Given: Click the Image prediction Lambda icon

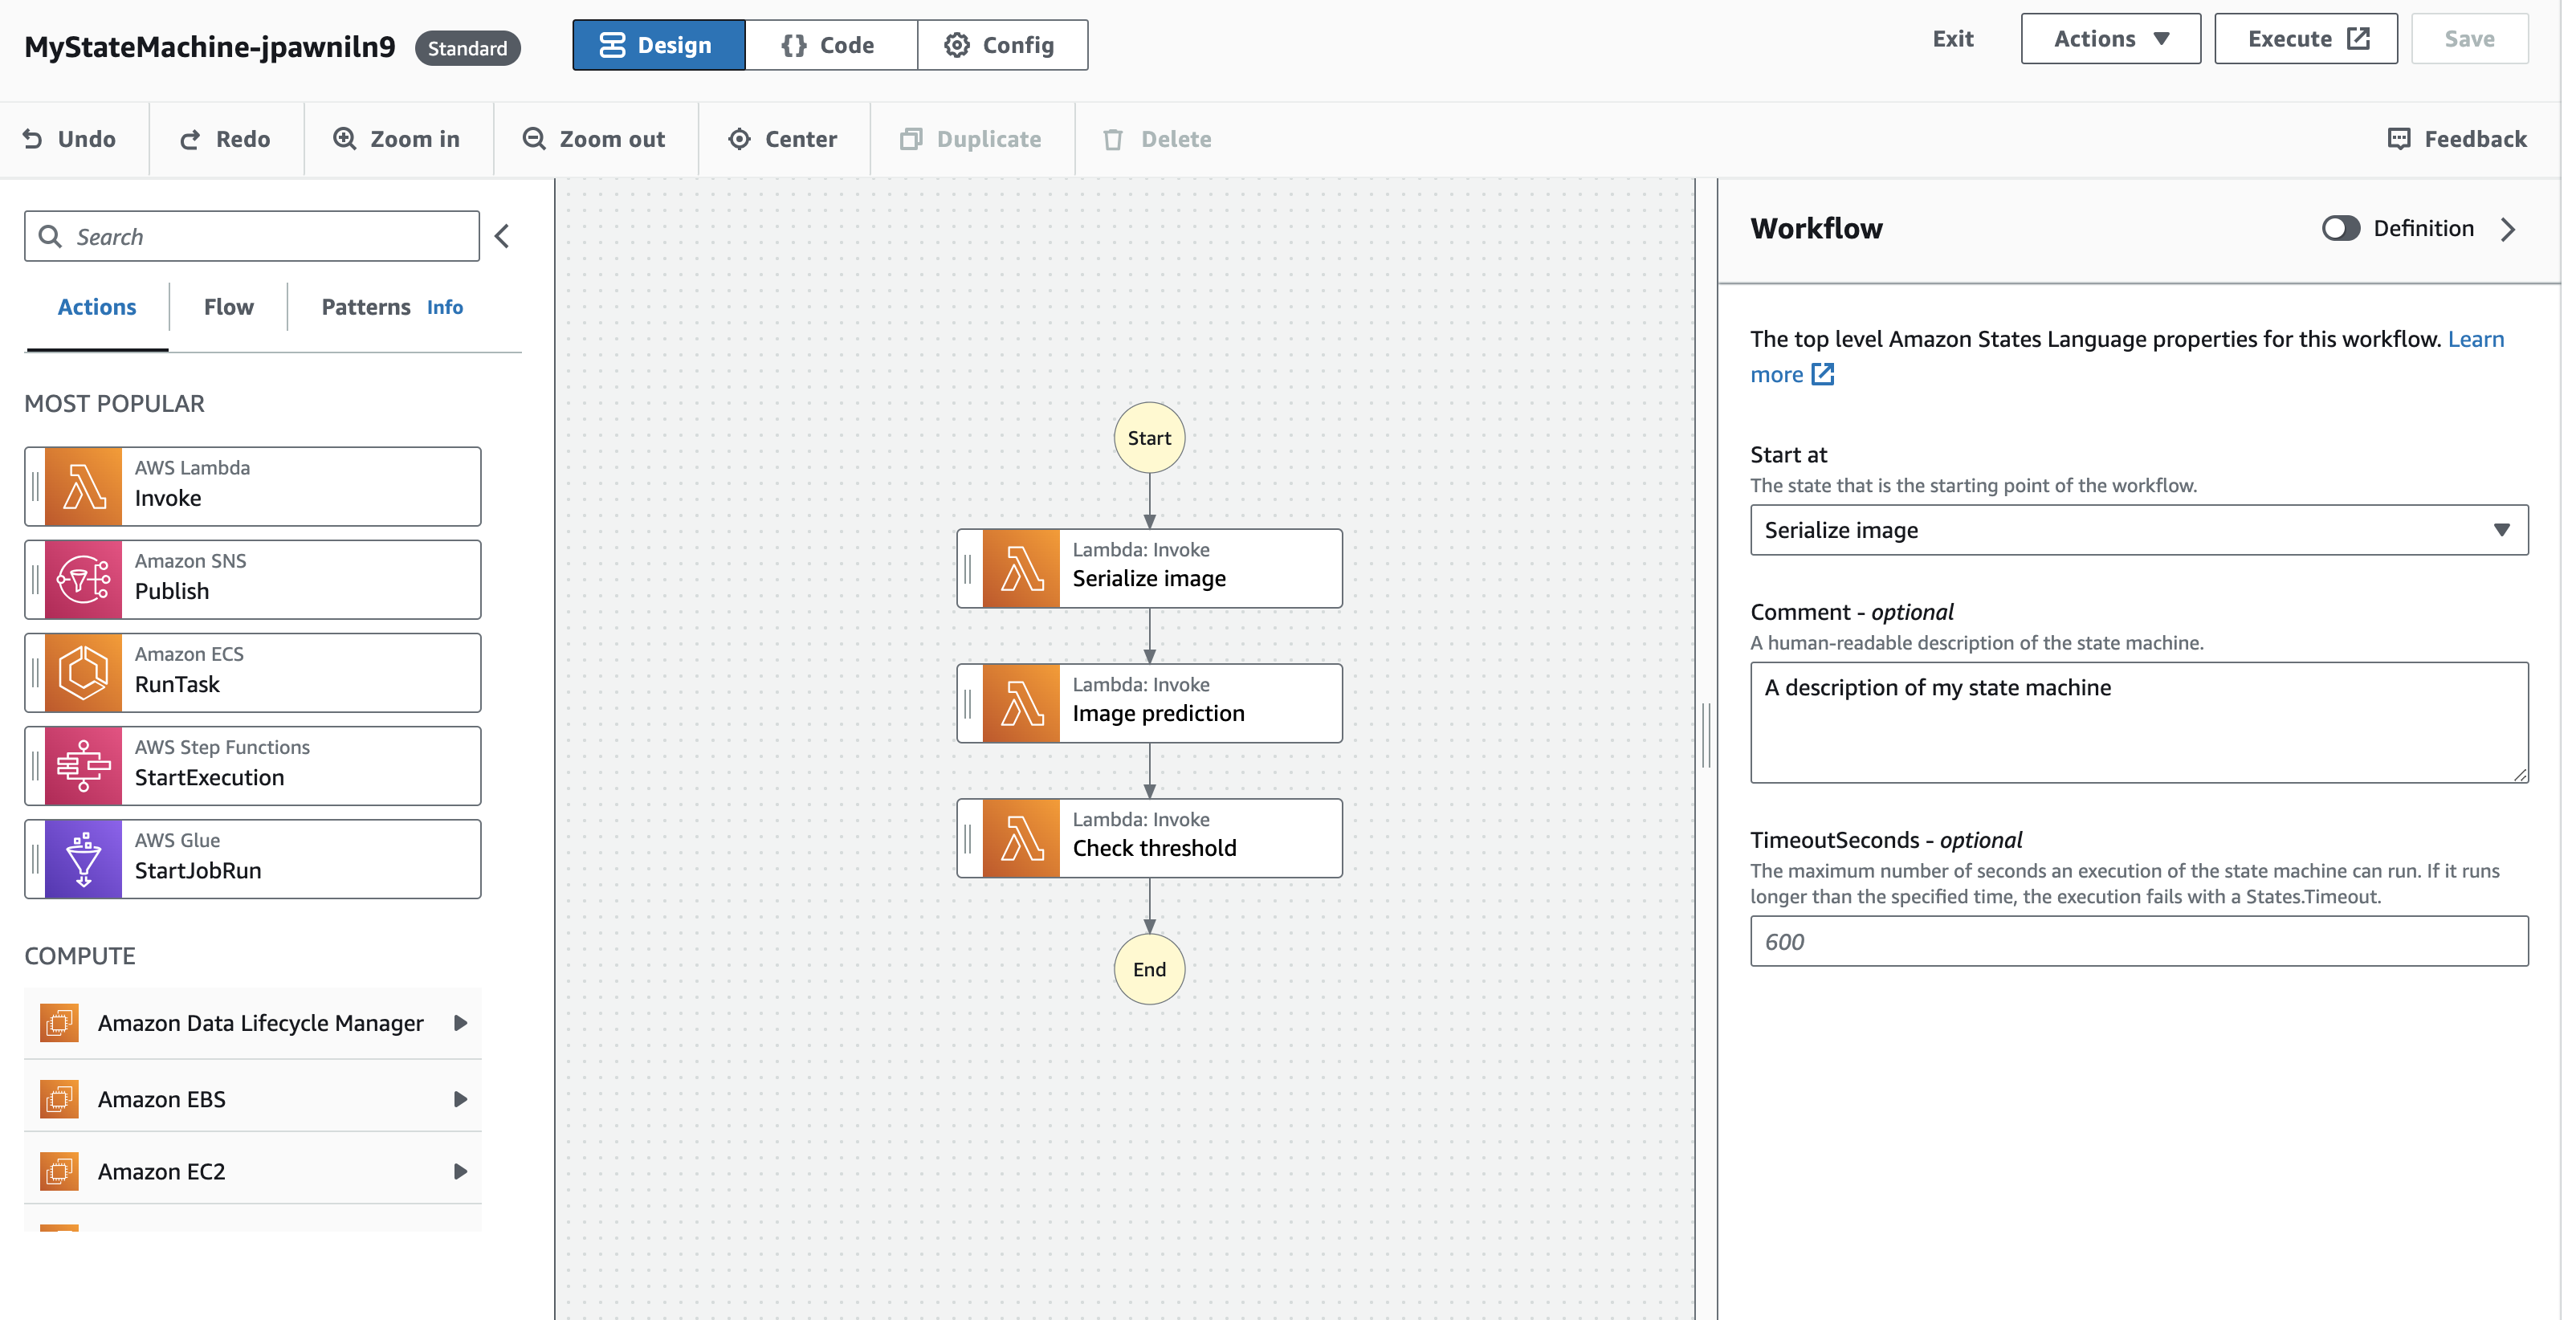Looking at the screenshot, I should point(1021,703).
